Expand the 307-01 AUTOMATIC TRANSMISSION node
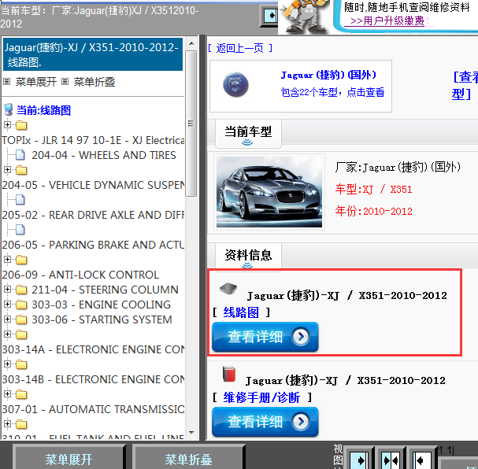Screen dimensions: 478x469 [x=7, y=393]
